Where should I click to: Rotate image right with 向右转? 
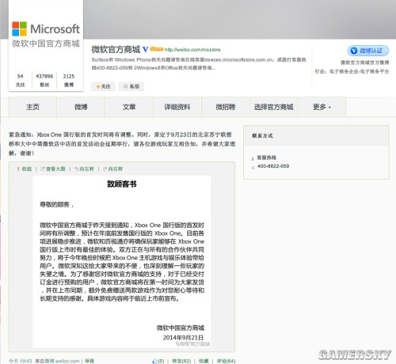click(x=112, y=169)
